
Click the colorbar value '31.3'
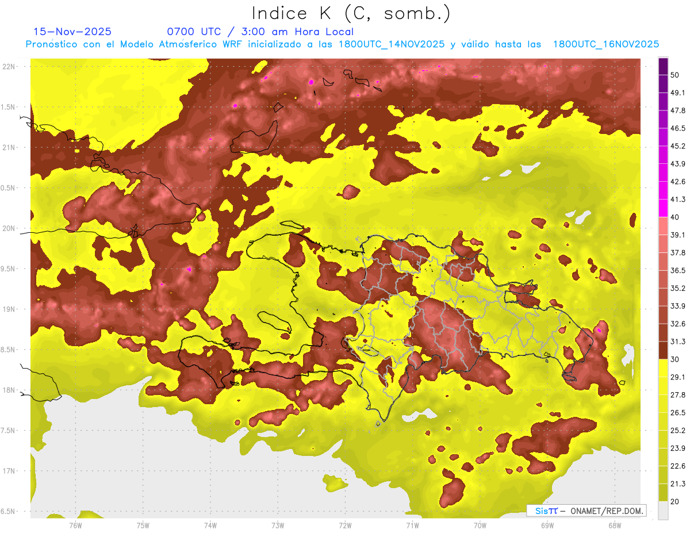pyautogui.click(x=677, y=342)
